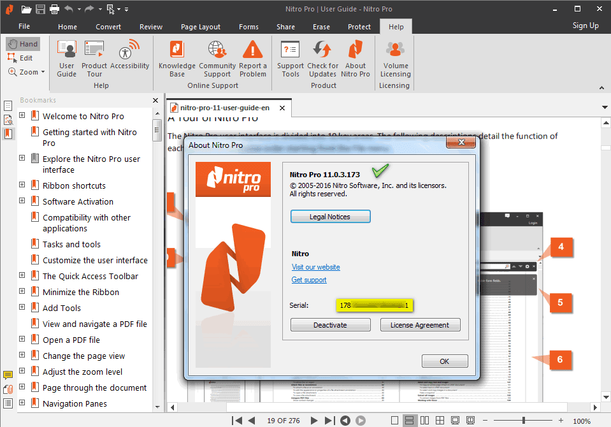Select the Hand tool
Screen dimensions: 611x427
coord(23,44)
